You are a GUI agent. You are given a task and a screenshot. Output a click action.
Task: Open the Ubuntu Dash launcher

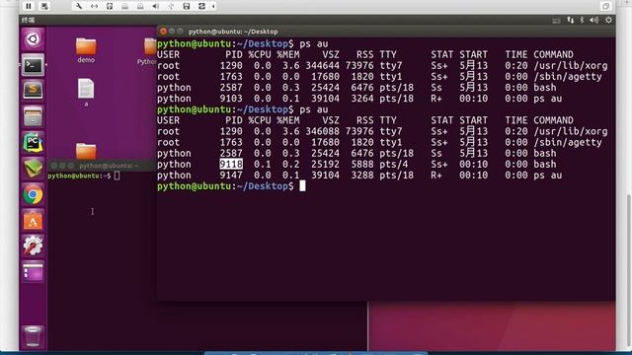[33, 39]
